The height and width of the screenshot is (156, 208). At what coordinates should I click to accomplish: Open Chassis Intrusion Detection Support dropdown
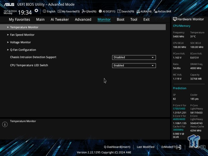click(134, 57)
